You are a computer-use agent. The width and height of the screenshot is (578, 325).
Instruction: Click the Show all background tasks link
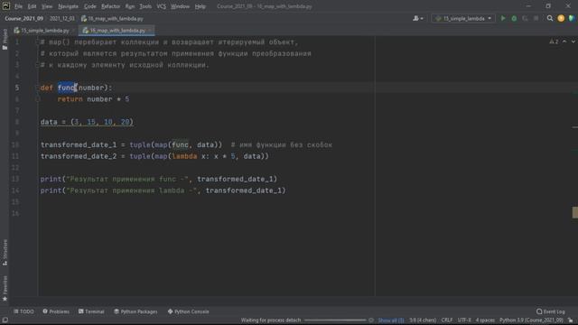pos(391,320)
